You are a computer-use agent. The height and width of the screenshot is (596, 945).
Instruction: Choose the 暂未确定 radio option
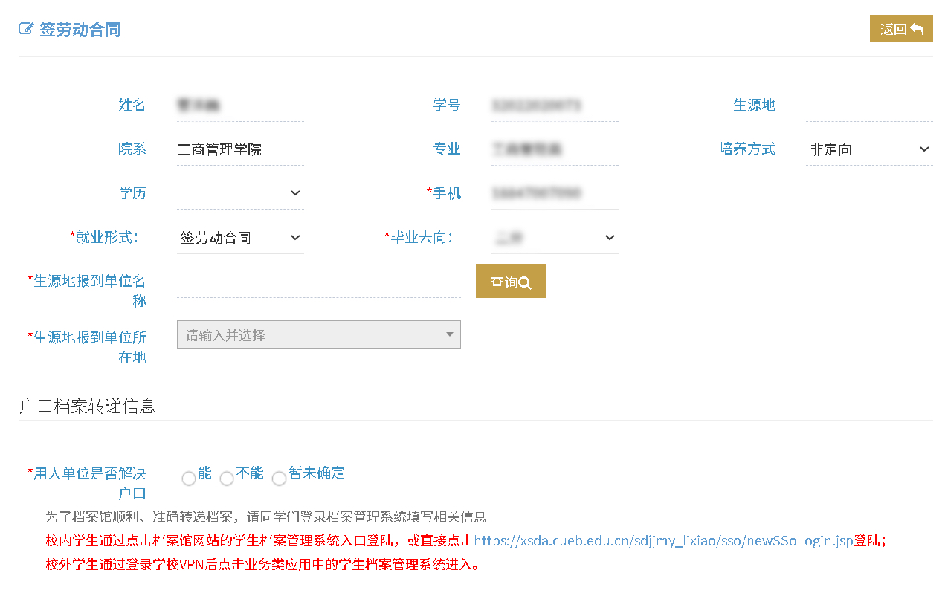click(279, 479)
